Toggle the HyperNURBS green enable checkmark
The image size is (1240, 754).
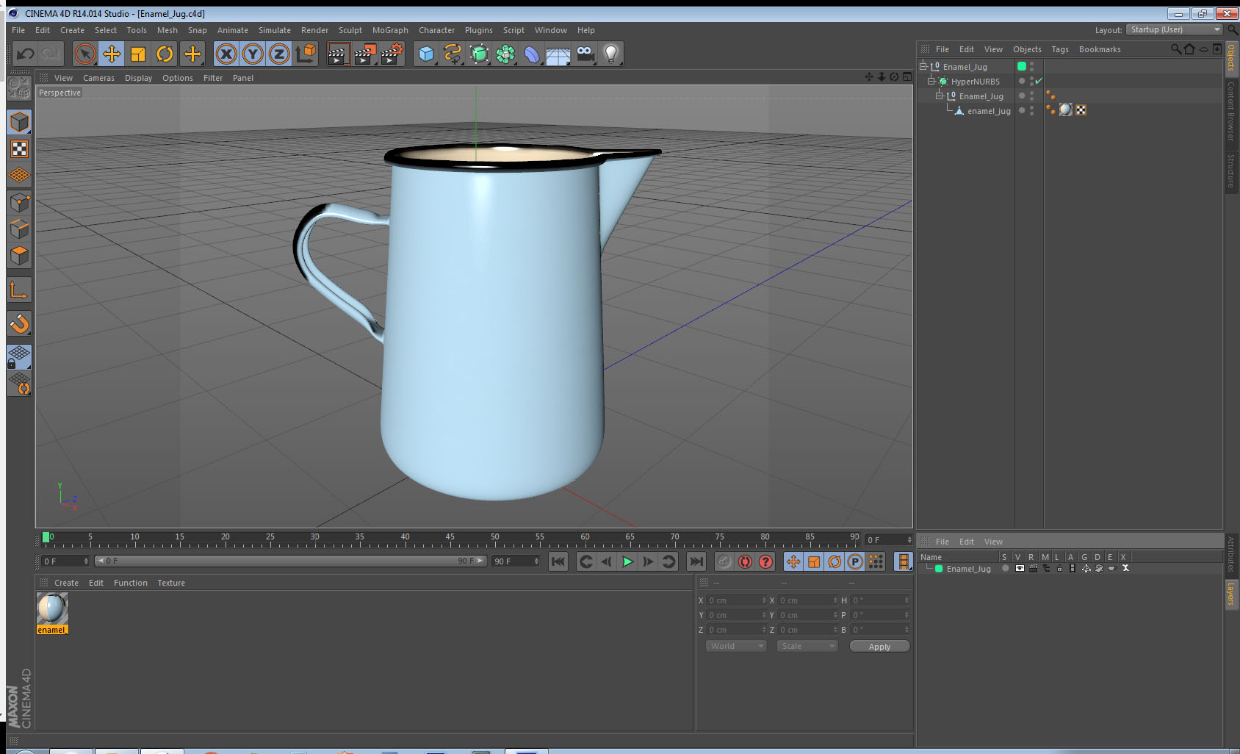pyautogui.click(x=1039, y=81)
